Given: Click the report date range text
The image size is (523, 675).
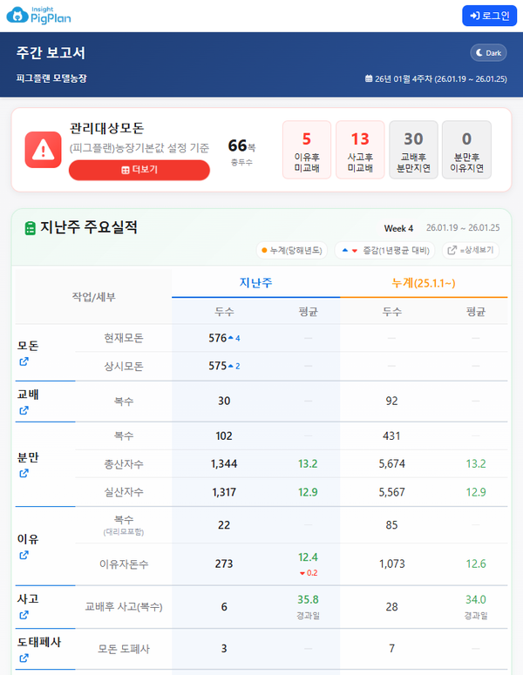Looking at the screenshot, I should pyautogui.click(x=436, y=78).
